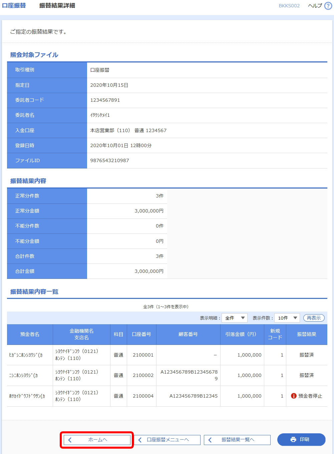The image size is (334, 454).
Task: Click the 金融機関名 支店名 column header
Action: coord(82,334)
